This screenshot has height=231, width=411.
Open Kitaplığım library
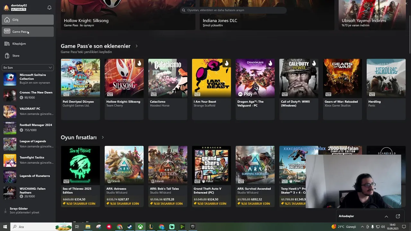(x=28, y=44)
